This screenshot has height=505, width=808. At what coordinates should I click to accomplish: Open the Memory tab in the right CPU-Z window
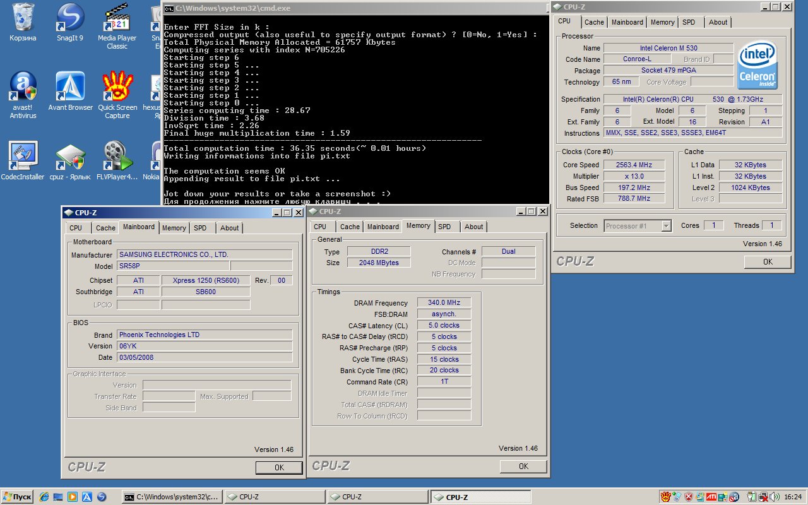[x=662, y=22]
